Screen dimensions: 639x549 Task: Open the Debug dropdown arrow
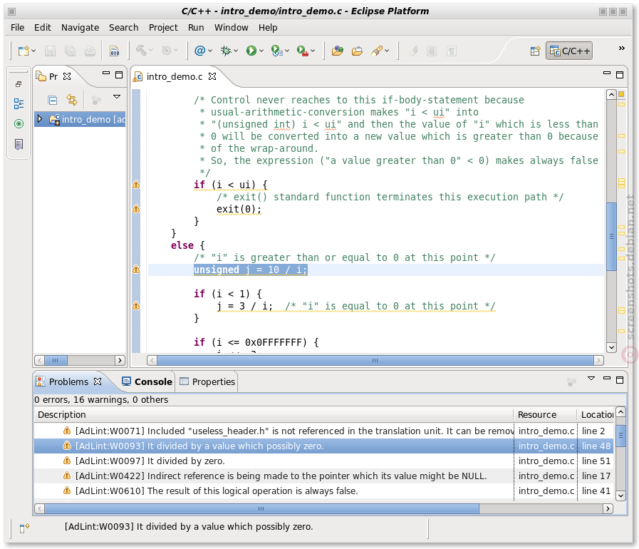[236, 51]
